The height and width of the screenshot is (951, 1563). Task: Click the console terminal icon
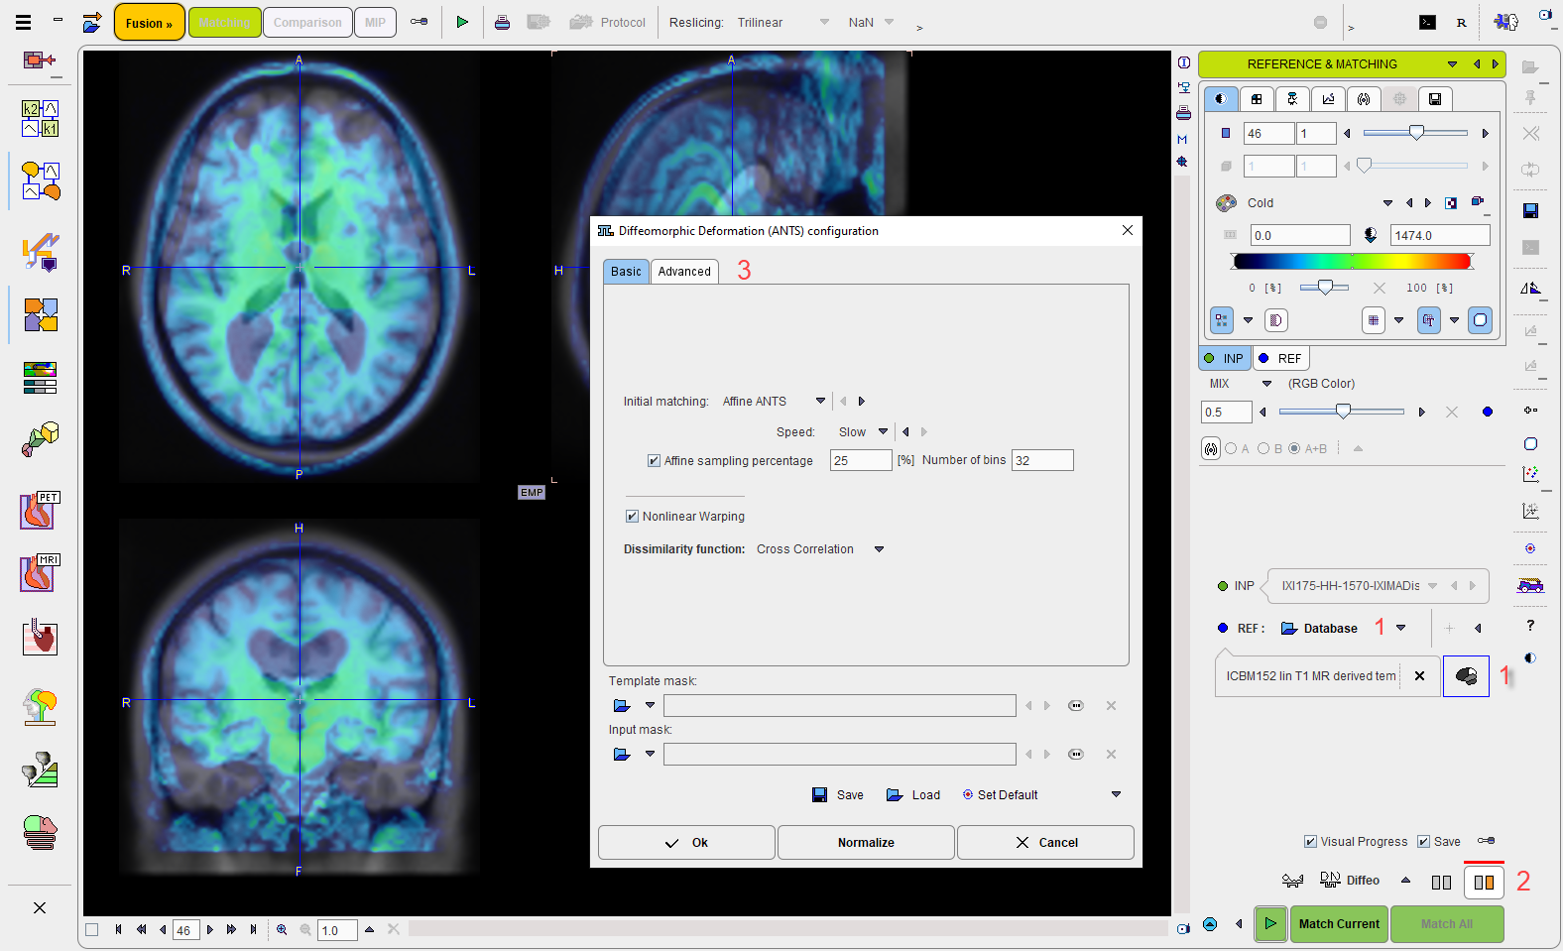pyautogui.click(x=1427, y=22)
